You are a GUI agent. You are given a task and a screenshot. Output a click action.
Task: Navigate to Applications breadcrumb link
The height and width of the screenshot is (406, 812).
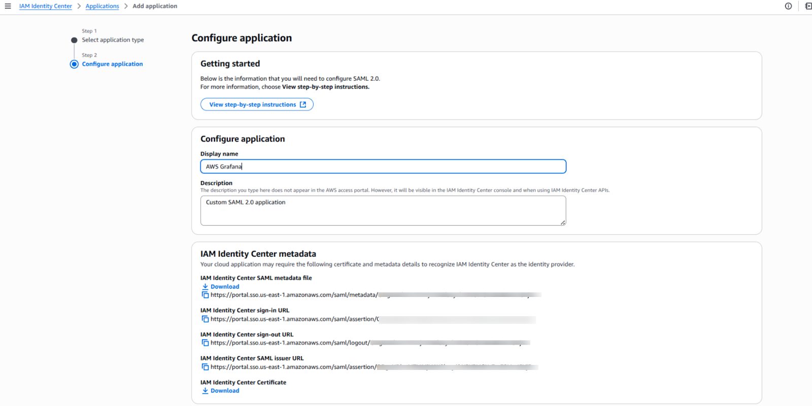pyautogui.click(x=102, y=6)
